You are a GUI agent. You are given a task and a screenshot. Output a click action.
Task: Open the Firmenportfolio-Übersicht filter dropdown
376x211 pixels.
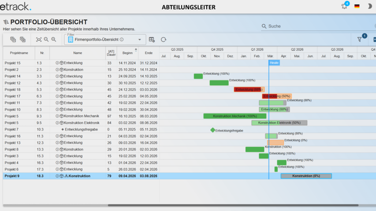tap(105, 40)
